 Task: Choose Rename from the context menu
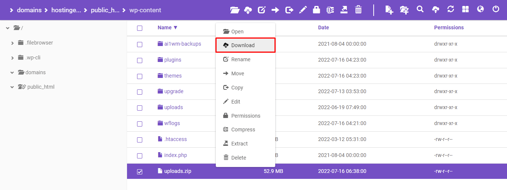246,59
